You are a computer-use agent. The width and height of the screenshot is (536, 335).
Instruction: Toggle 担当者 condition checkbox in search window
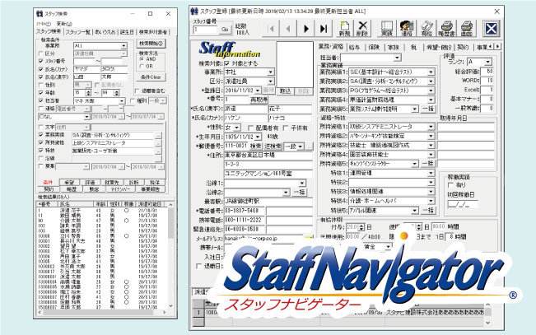coord(41,101)
